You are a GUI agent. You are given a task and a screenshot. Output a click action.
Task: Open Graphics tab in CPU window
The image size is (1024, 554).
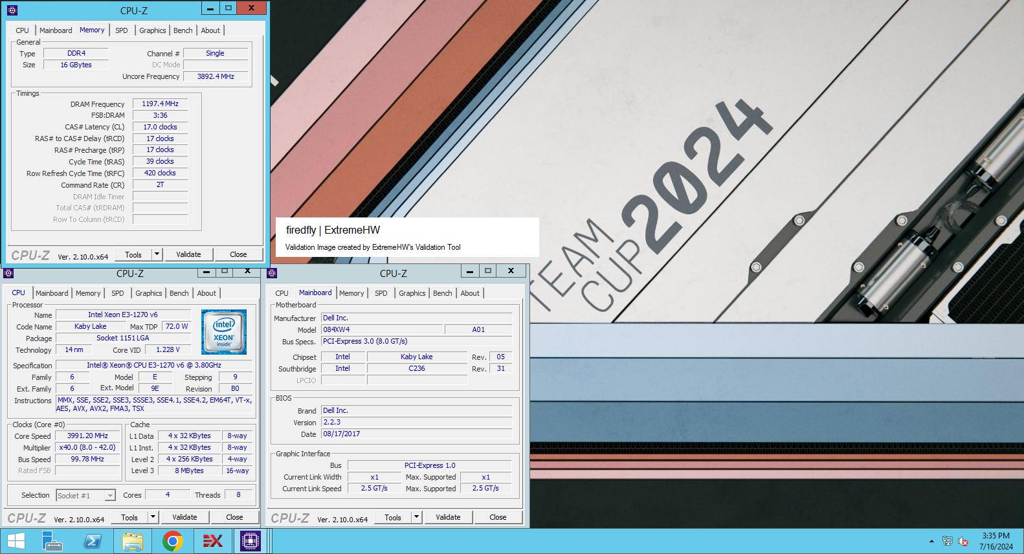pyautogui.click(x=149, y=293)
